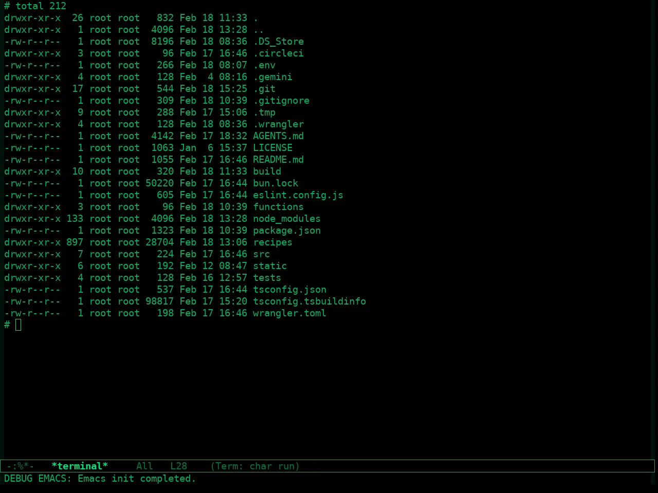Click the .gitignore file entry
Image resolution: width=658 pixels, height=493 pixels.
(x=281, y=101)
